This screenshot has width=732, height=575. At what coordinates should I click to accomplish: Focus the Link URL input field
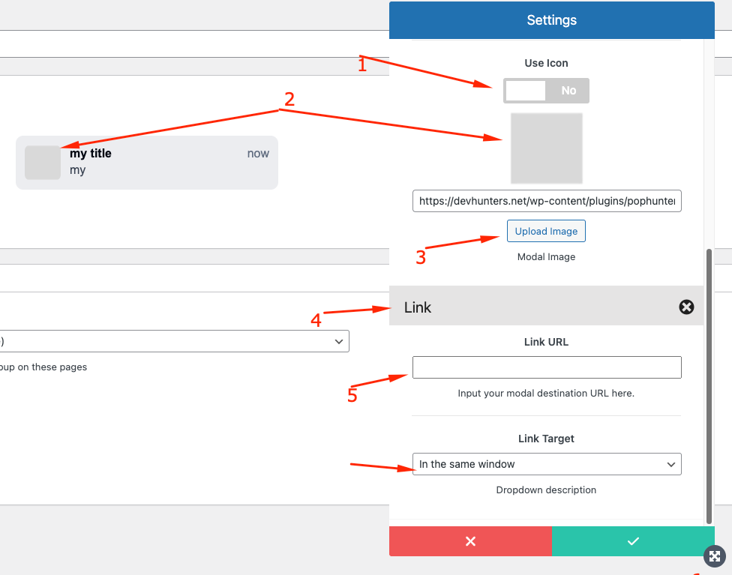546,367
